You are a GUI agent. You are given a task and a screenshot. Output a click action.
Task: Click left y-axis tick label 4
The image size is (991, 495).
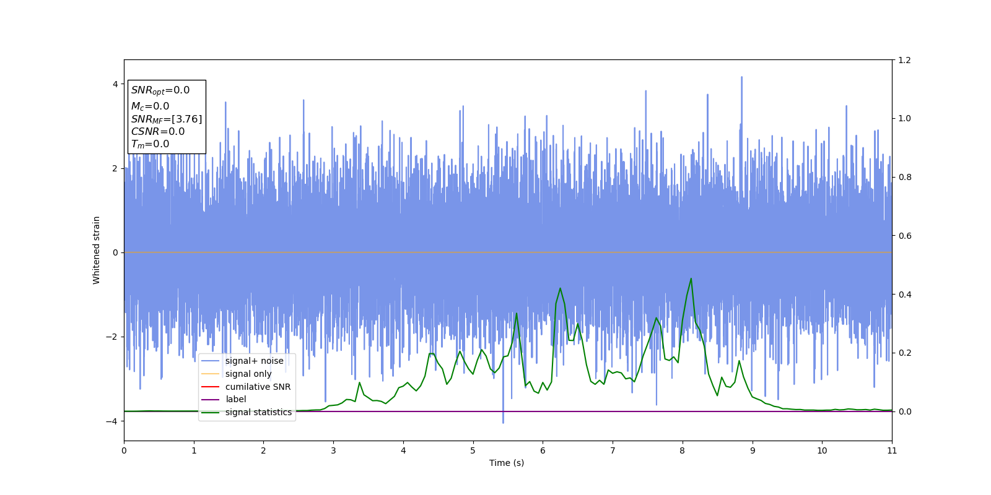click(x=115, y=84)
